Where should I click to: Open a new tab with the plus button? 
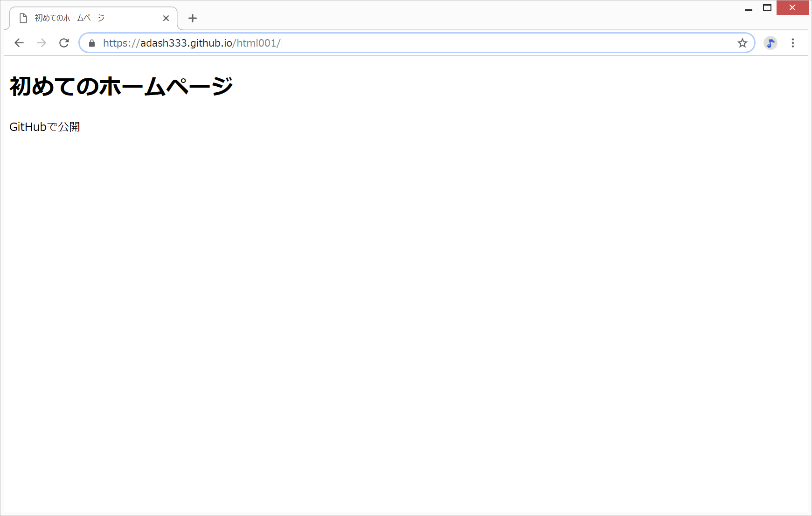tap(192, 18)
